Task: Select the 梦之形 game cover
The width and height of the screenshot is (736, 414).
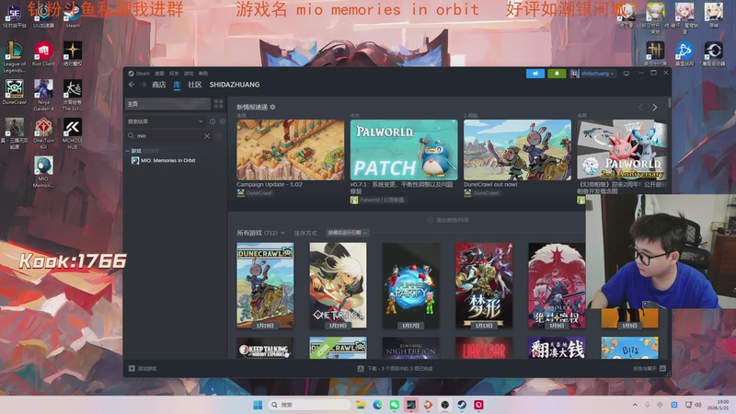Action: [484, 285]
